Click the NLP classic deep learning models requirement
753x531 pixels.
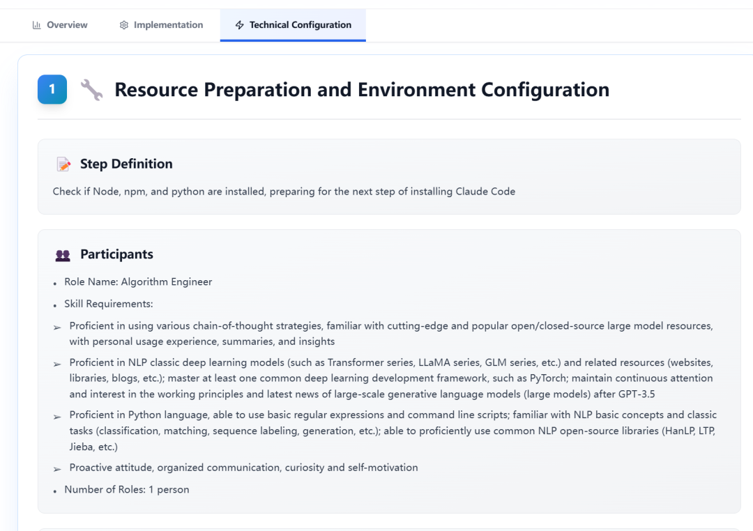[x=391, y=378]
